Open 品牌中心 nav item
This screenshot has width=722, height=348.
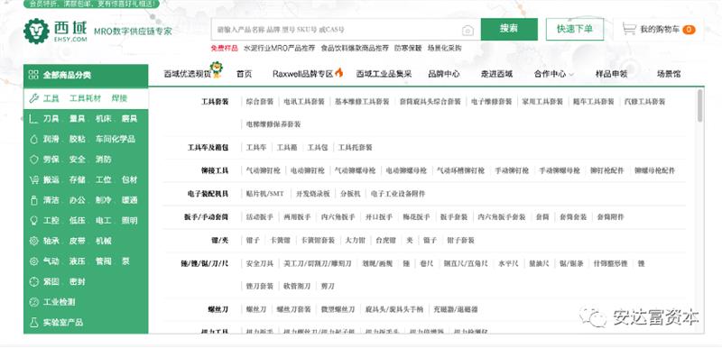pyautogui.click(x=444, y=74)
